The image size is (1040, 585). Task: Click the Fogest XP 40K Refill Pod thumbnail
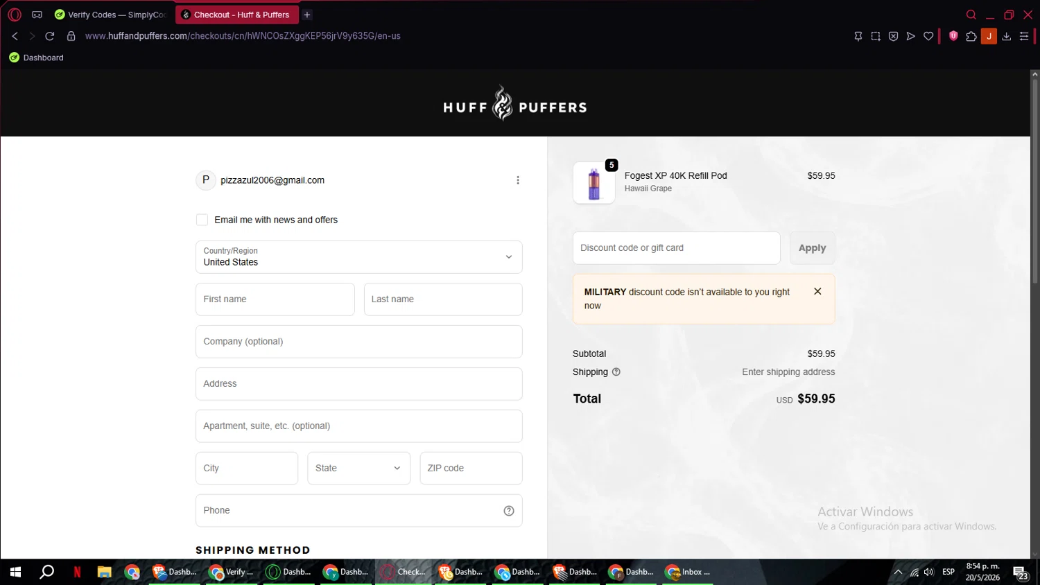pyautogui.click(x=594, y=183)
